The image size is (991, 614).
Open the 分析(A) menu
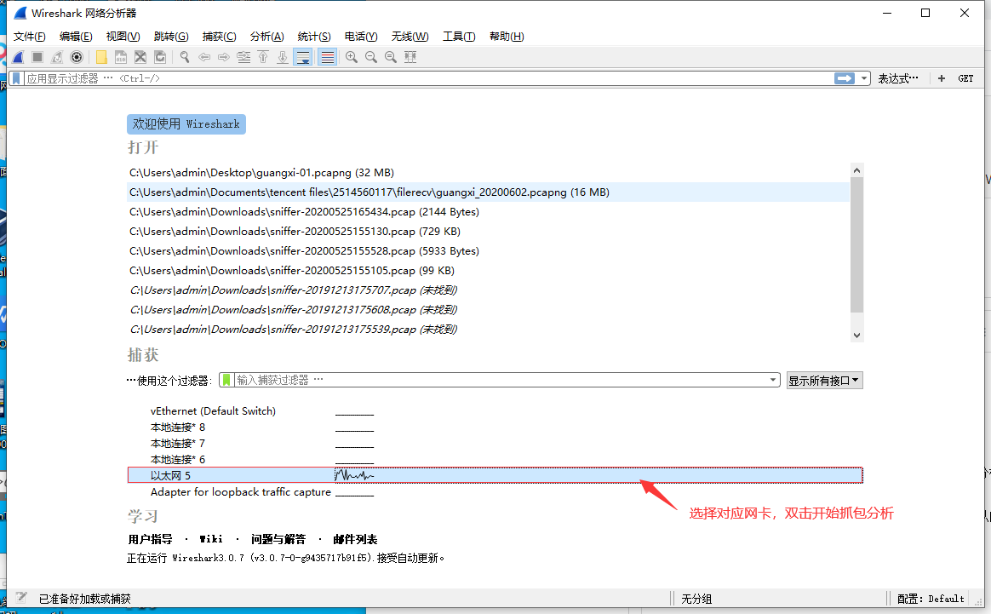pyautogui.click(x=266, y=37)
